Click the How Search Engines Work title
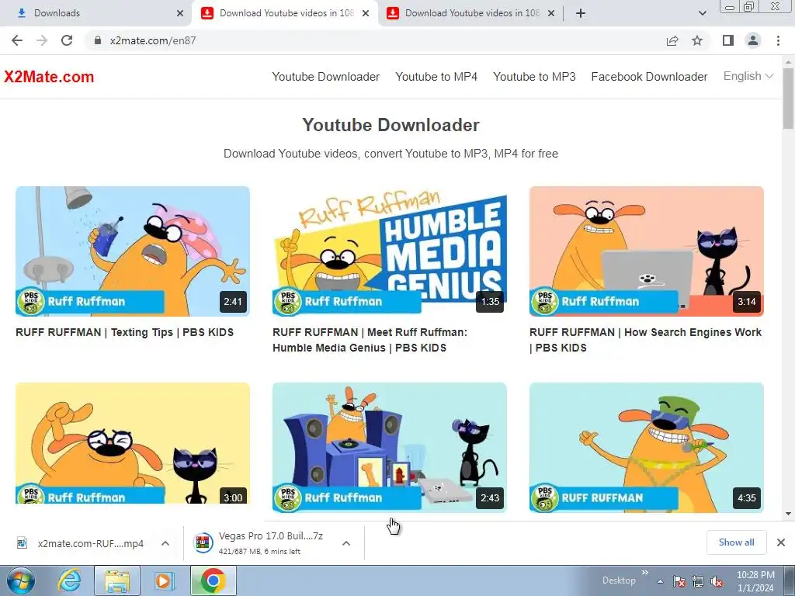 (x=645, y=340)
